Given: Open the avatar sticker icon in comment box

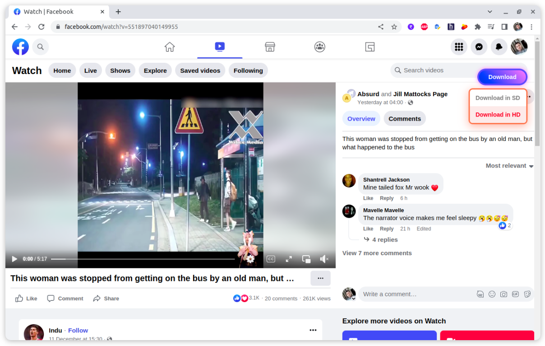Looking at the screenshot, I should point(480,294).
